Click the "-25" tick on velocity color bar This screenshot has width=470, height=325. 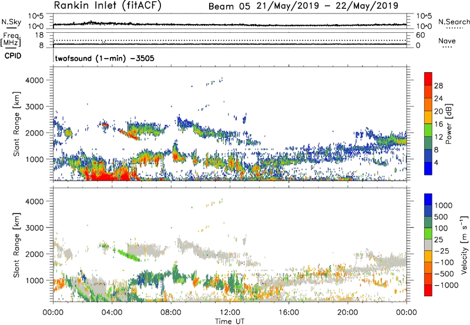coord(442,251)
